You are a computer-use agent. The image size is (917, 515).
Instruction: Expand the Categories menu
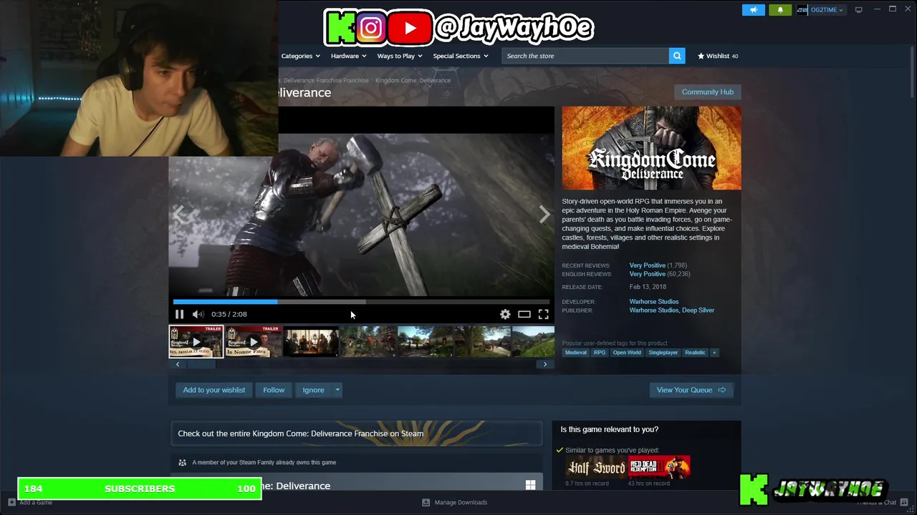coord(299,56)
